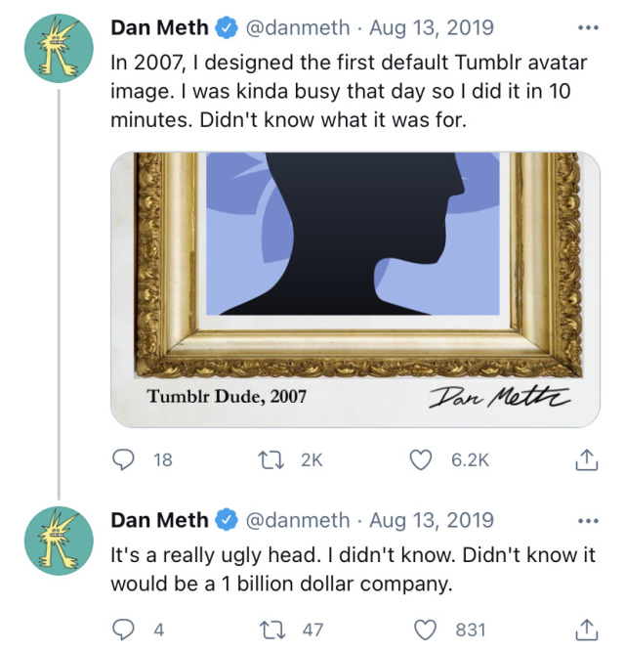
Task: Click the verified badge on the first tweet
Action: [x=226, y=28]
